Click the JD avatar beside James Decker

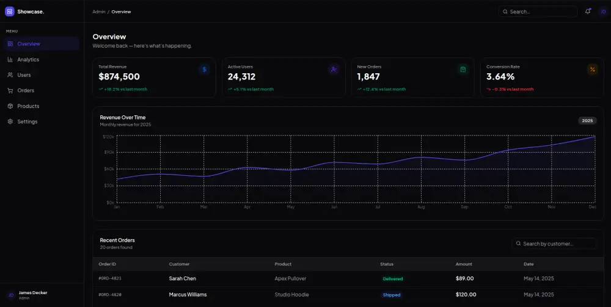(11, 295)
